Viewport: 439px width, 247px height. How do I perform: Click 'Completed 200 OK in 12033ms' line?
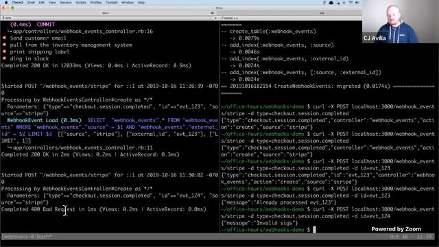point(96,66)
